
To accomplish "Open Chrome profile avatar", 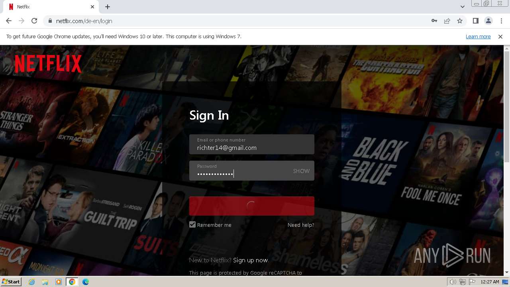I will 488,21.
